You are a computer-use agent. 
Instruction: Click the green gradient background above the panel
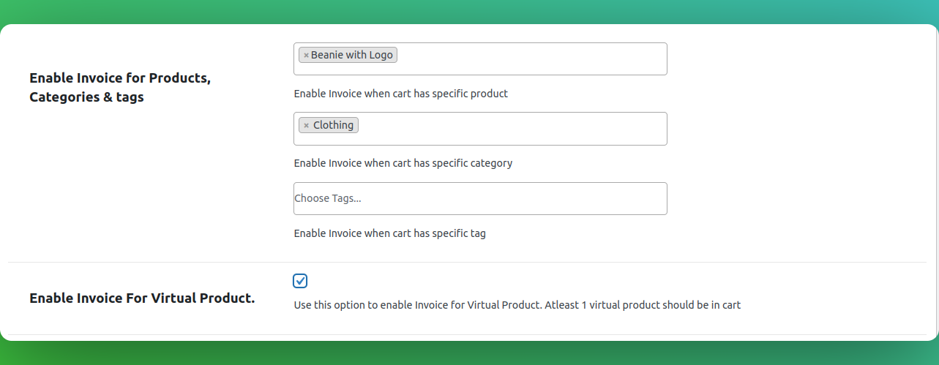click(468, 11)
